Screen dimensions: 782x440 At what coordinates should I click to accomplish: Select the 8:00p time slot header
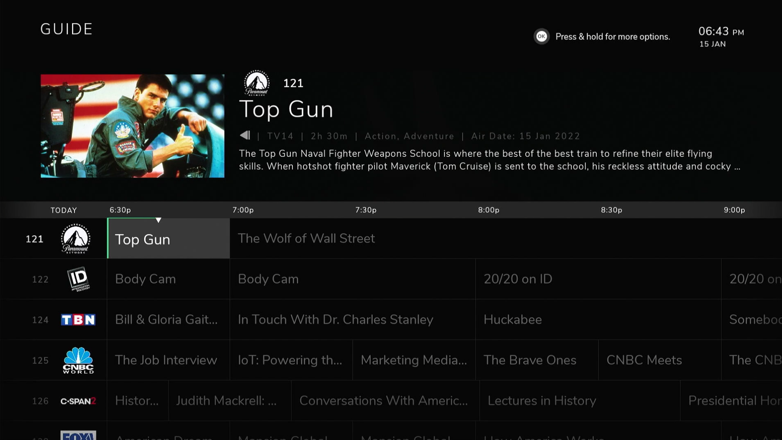pyautogui.click(x=488, y=210)
